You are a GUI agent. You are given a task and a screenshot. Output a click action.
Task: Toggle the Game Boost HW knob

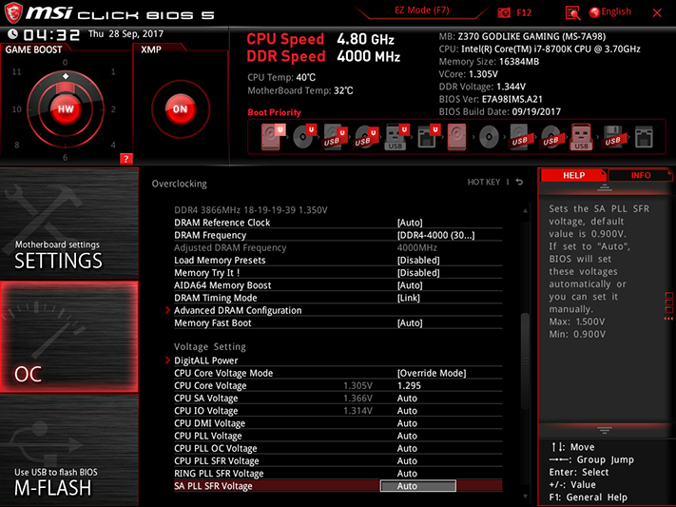click(x=66, y=109)
